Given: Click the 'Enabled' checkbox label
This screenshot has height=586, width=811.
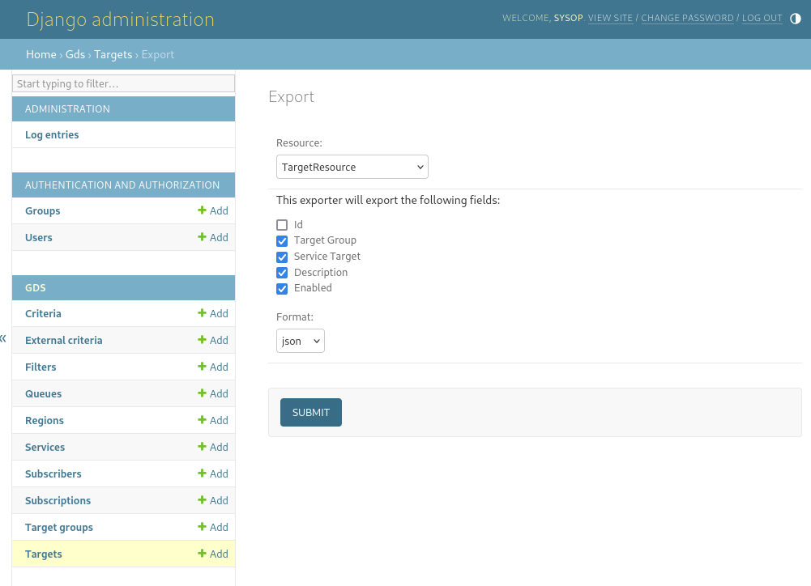Looking at the screenshot, I should [x=313, y=288].
